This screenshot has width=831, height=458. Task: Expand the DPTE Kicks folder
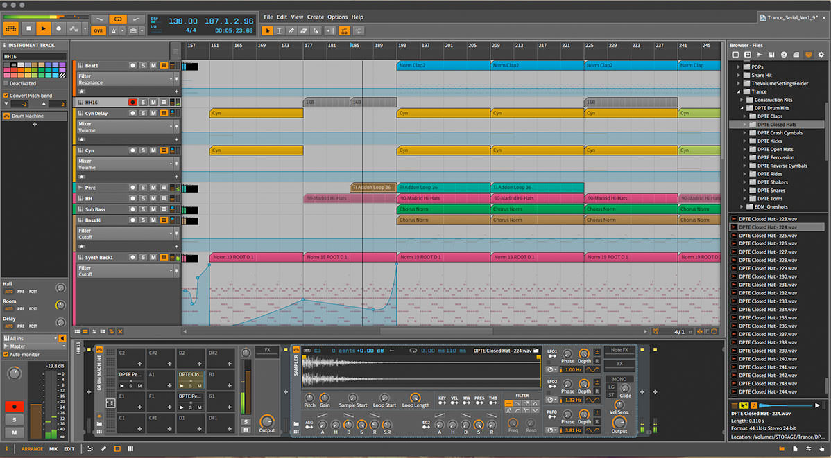(x=745, y=141)
